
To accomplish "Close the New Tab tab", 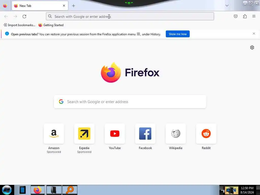I will (64, 6).
